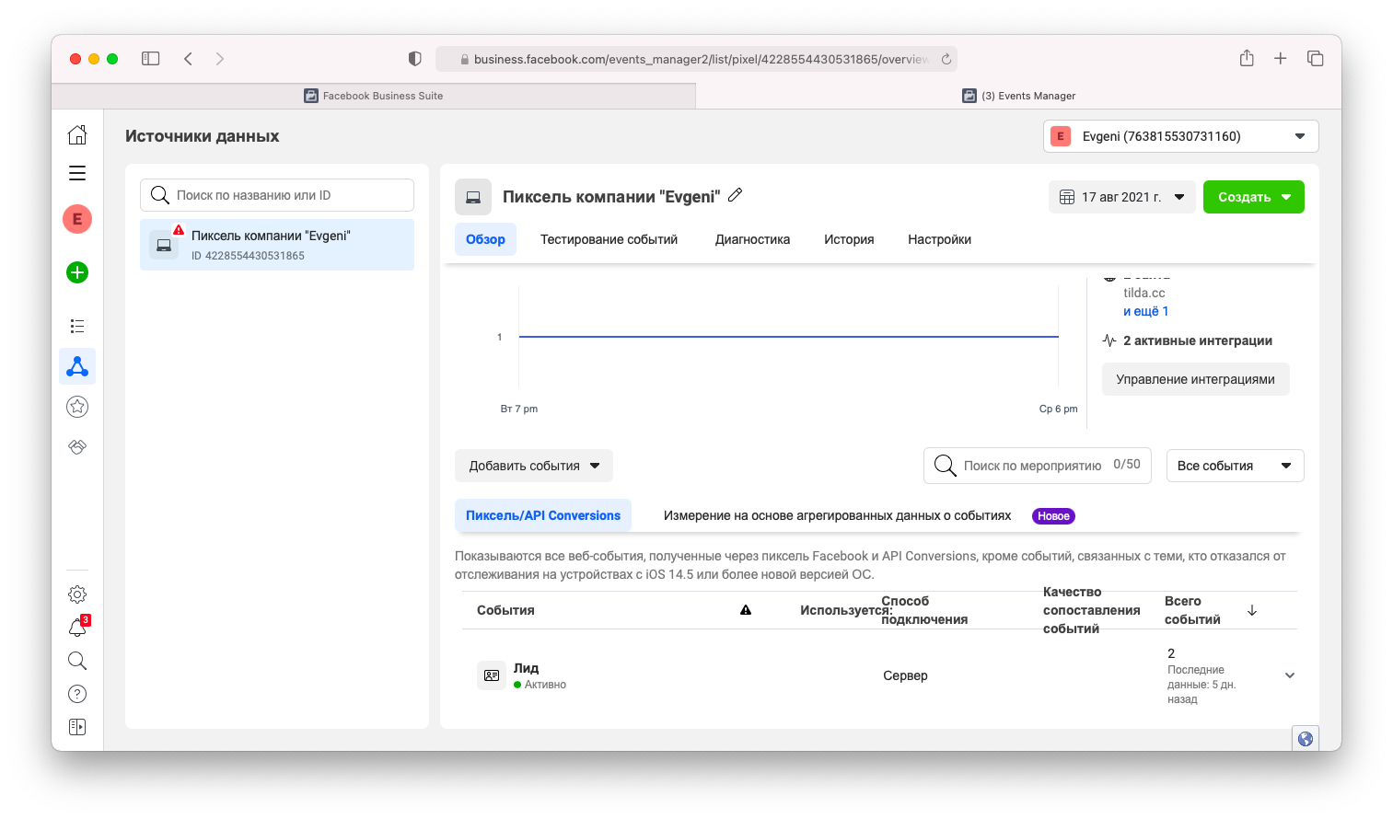1393x819 pixels.
Task: Show Safari tab overview
Action: pyautogui.click(x=1315, y=59)
